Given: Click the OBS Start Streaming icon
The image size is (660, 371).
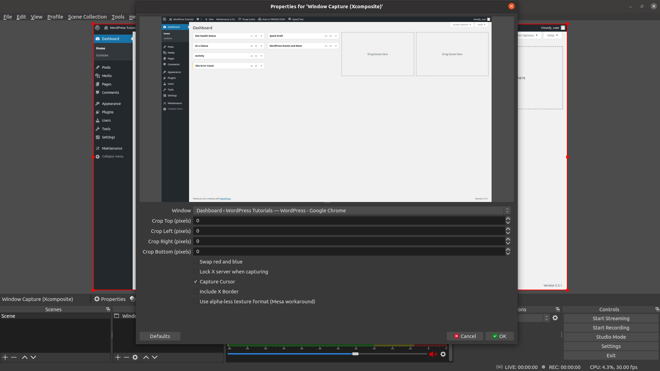Looking at the screenshot, I should click(x=611, y=318).
